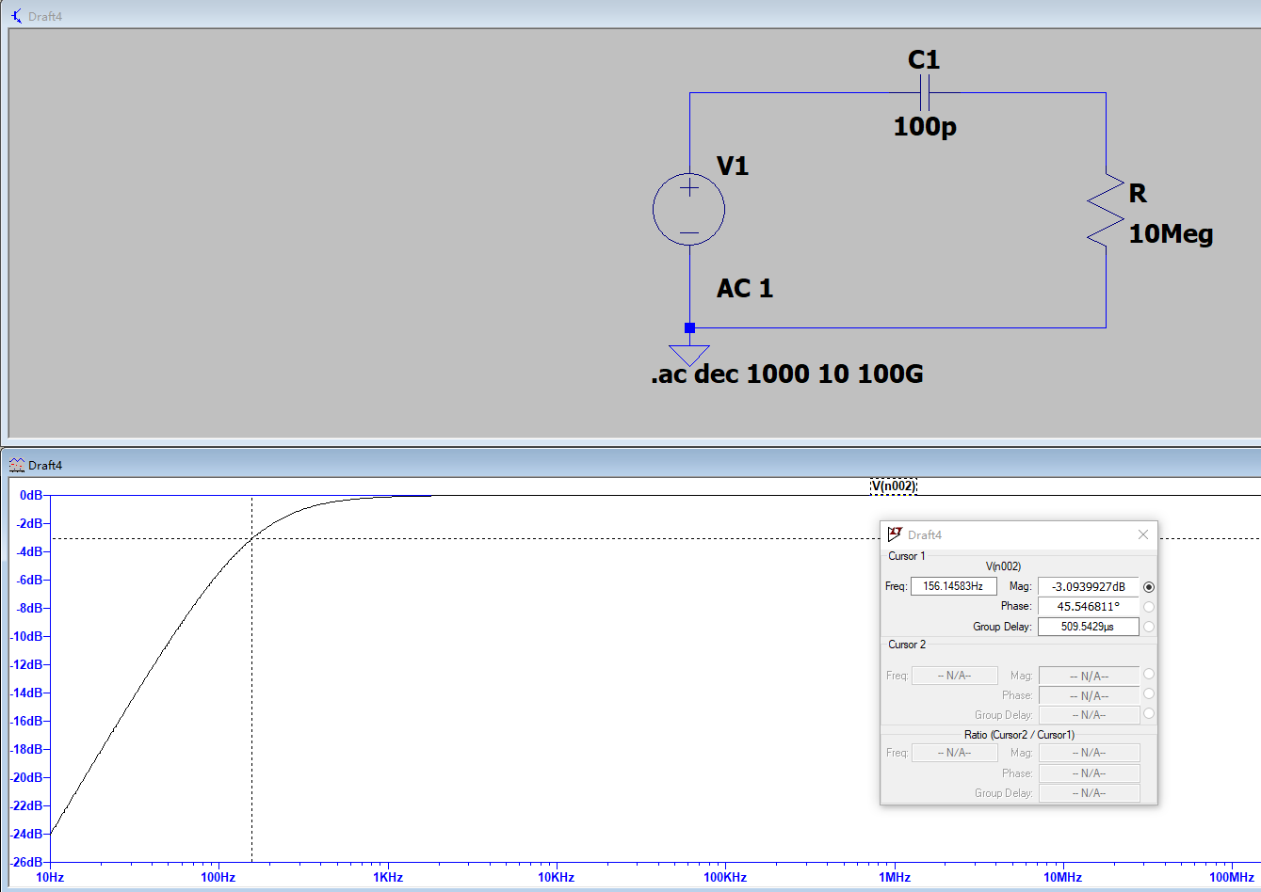Click the capacitor C1 symbol
The height and width of the screenshot is (892, 1261).
pos(925,93)
